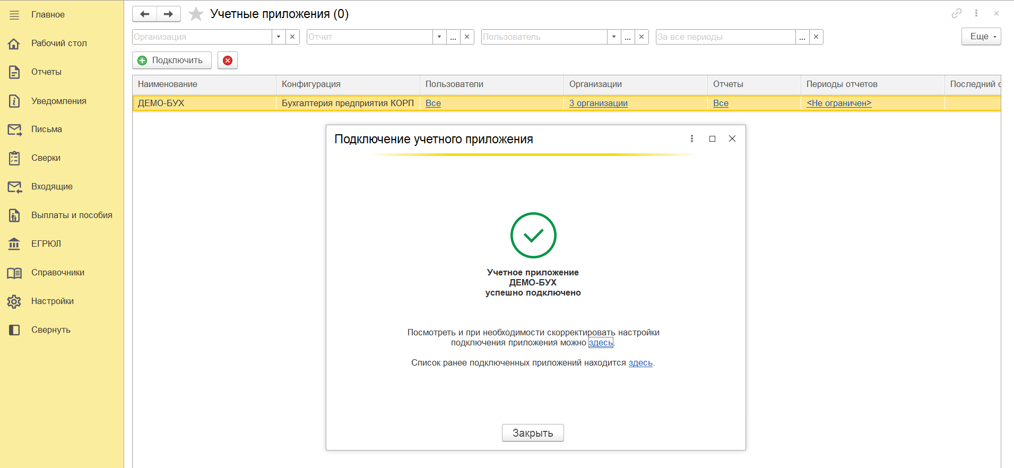Click the Пользователи column header
This screenshot has width=1014, height=468.
click(492, 84)
